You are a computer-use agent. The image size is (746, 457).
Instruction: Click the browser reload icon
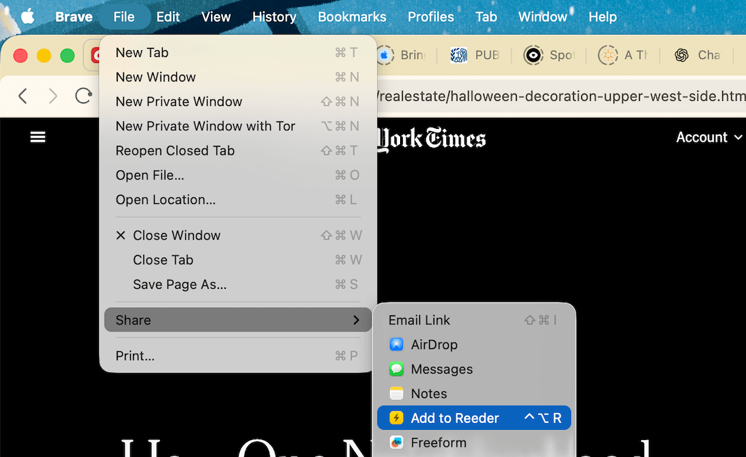(83, 96)
